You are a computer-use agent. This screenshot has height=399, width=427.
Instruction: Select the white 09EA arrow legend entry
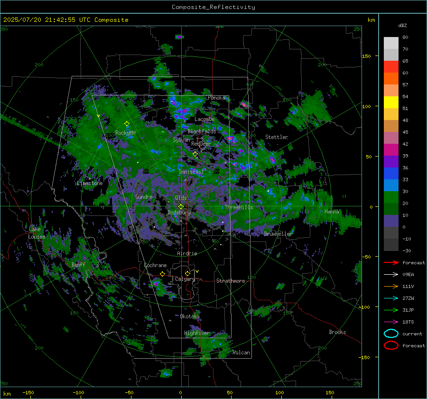[x=391, y=275]
